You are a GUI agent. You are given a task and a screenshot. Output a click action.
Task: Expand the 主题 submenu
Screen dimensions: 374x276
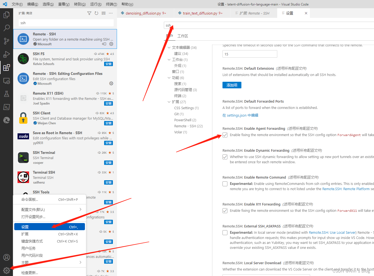pyautogui.click(x=50, y=262)
